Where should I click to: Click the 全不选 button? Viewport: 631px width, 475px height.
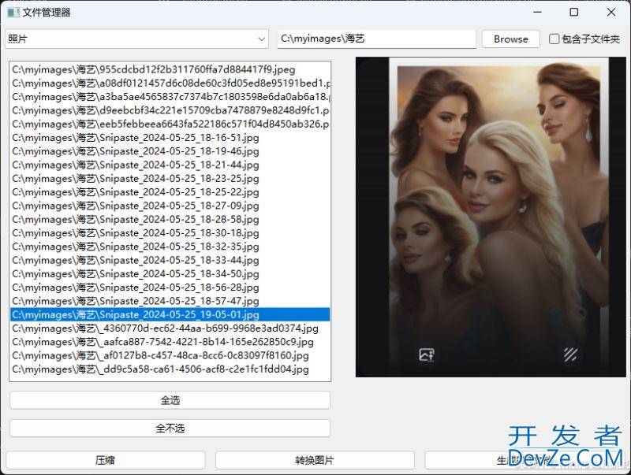pyautogui.click(x=170, y=429)
